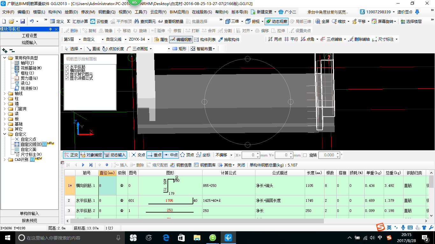Click 选择楼层 select floor
Viewport: 435px width, 244px height.
point(411,21)
